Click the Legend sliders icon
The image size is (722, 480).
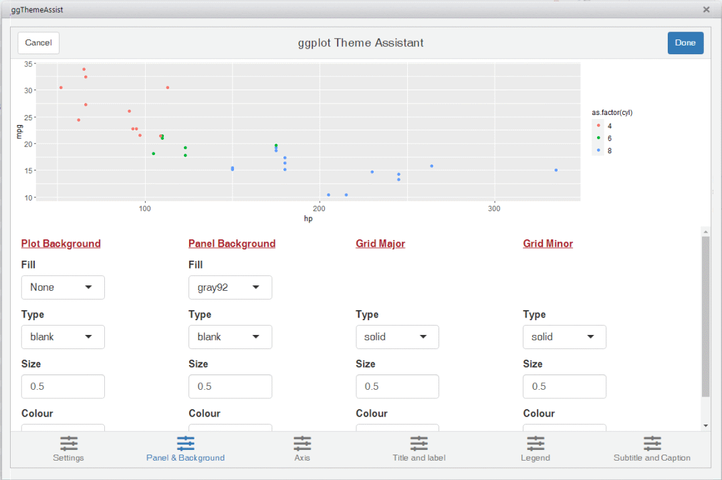535,443
